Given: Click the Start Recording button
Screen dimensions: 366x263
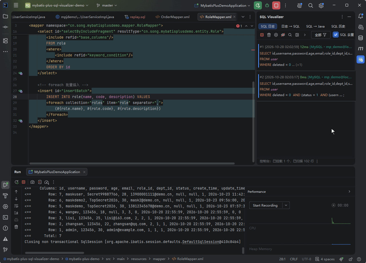Looking at the screenshot, I should pyautogui.click(x=265, y=205).
